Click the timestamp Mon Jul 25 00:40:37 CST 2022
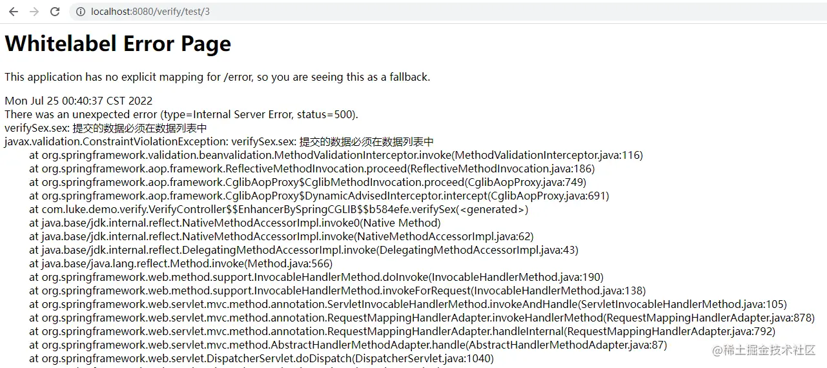 (x=78, y=101)
